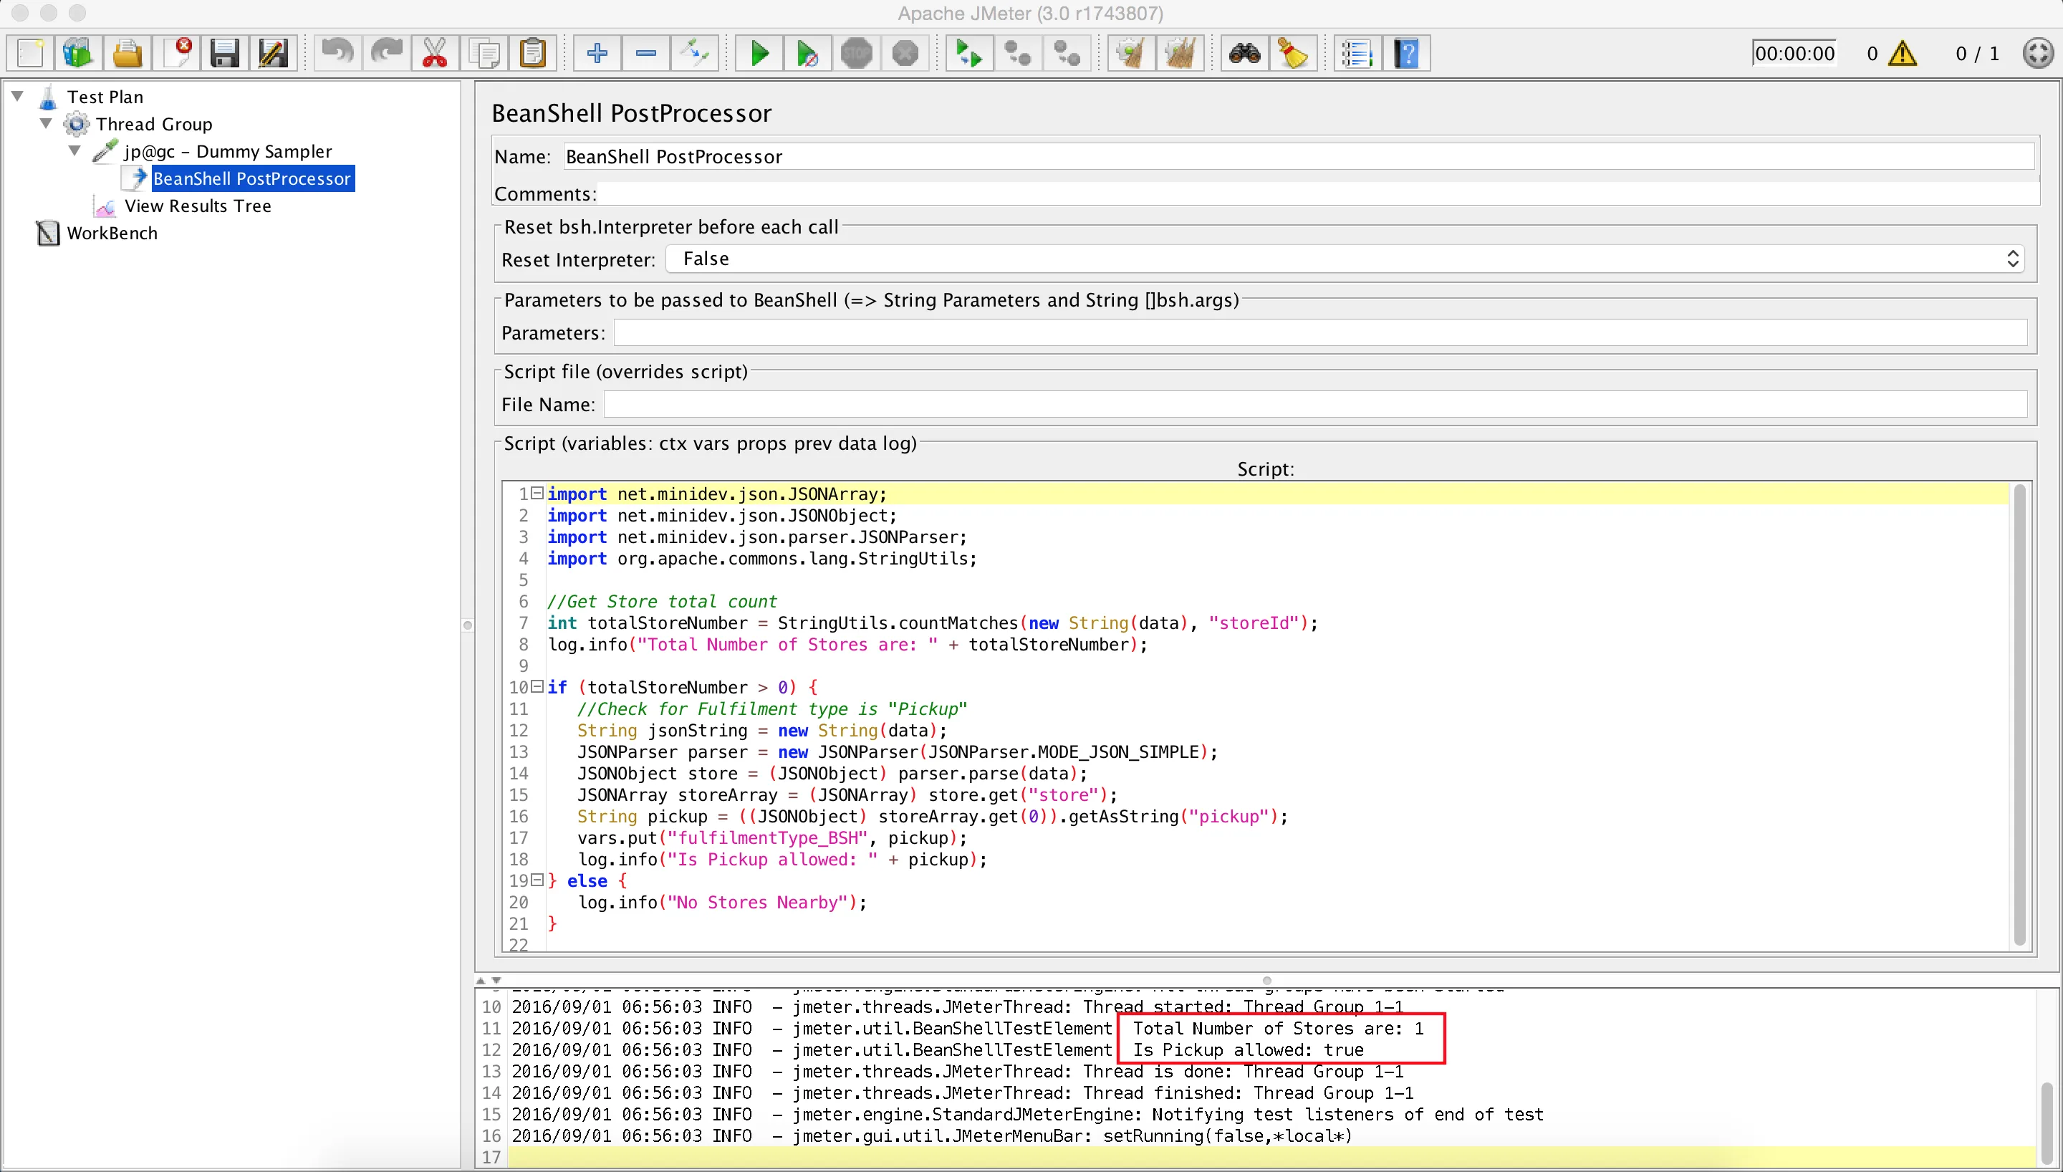Screen dimensions: 2063x1172
Task: Select WorkBench in the tree
Action: [x=112, y=234]
